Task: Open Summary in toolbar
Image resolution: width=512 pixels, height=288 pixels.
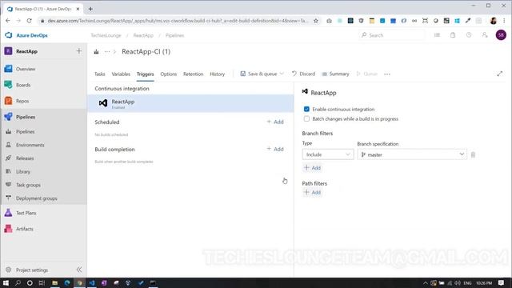Action: (x=335, y=74)
